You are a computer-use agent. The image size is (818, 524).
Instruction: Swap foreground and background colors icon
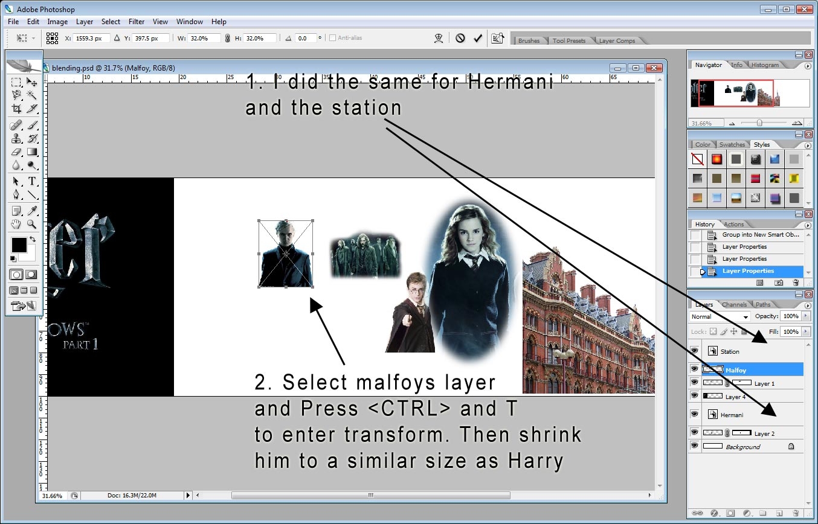click(x=33, y=240)
